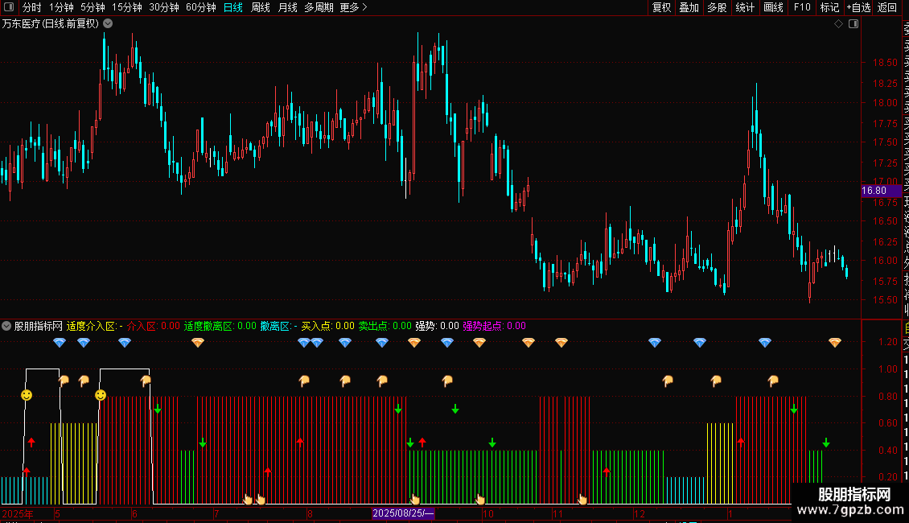Click the first yellow smiley face marker
Viewport: 909px width, 523px height.
click(x=27, y=395)
